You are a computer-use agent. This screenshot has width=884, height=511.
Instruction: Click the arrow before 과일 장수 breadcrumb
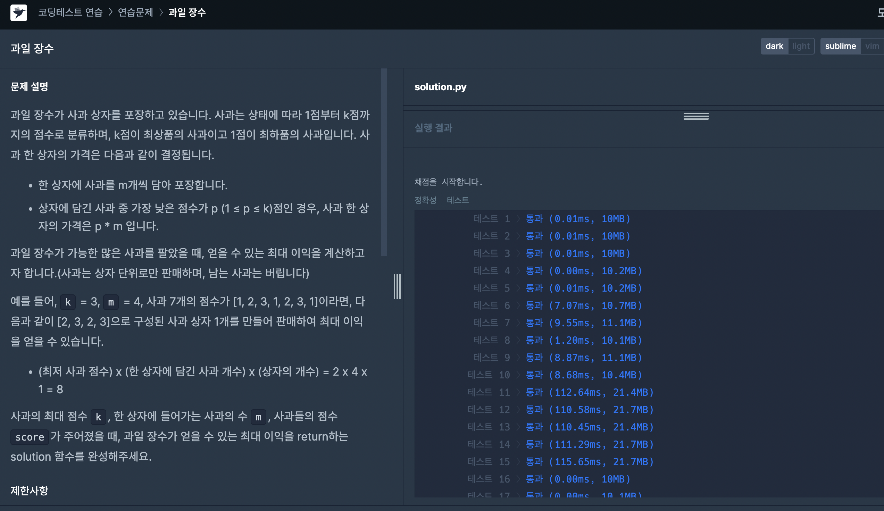(x=161, y=12)
